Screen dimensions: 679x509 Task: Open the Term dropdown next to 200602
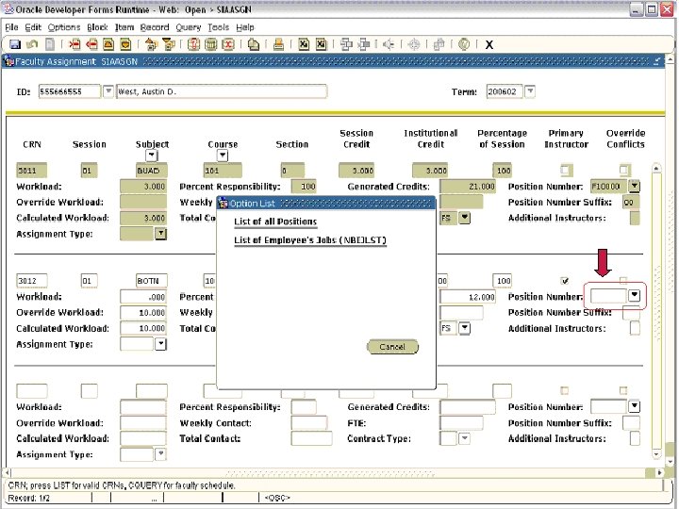[x=530, y=91]
